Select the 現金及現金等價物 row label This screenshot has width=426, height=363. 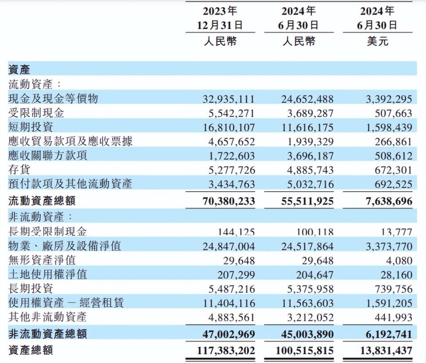point(53,99)
